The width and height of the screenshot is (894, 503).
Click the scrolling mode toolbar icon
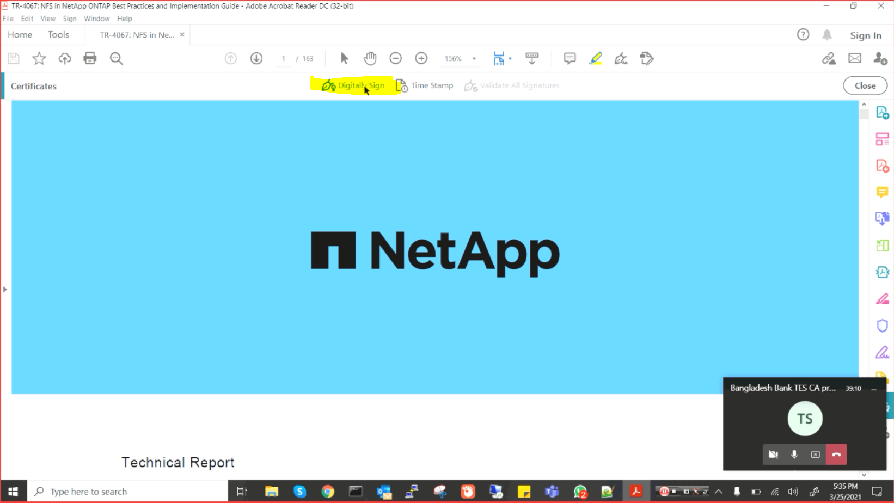[x=532, y=58]
